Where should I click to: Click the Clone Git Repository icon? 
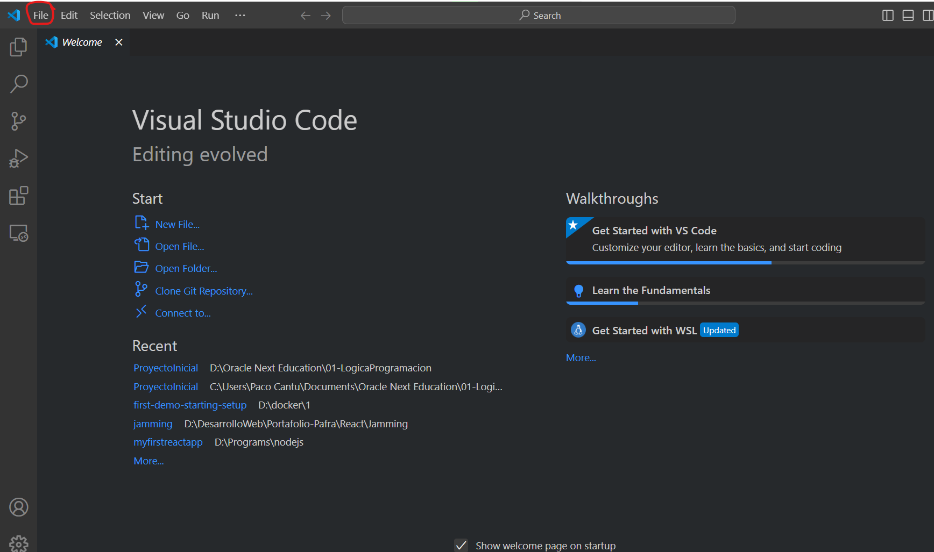(x=141, y=289)
